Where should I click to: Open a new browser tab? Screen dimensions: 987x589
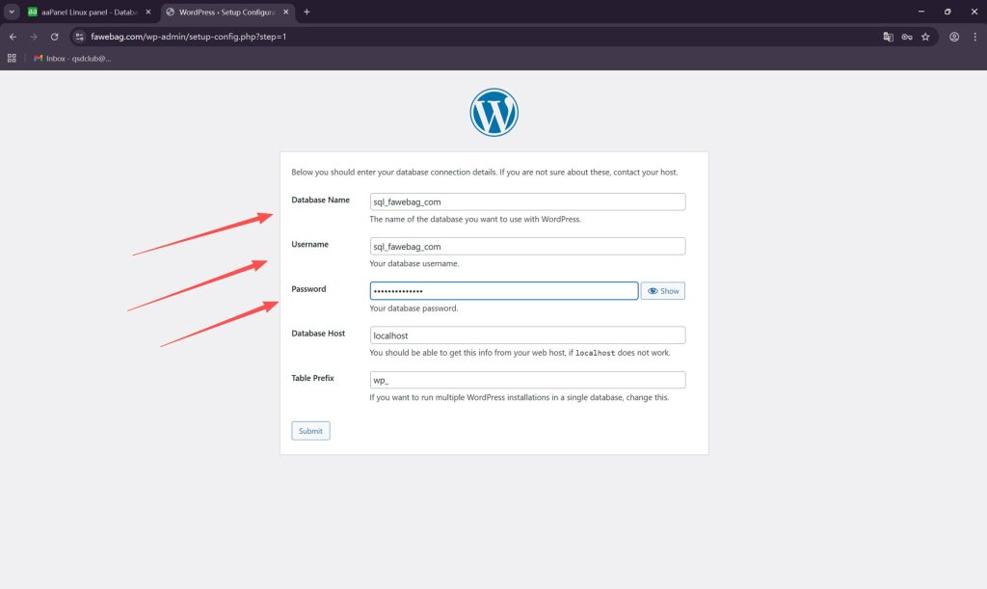tap(307, 12)
